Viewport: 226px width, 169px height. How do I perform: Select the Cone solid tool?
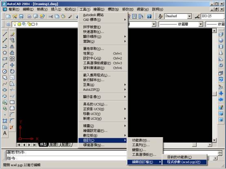[221, 53]
